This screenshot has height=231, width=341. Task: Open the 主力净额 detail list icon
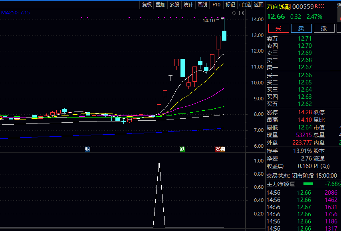(x=293, y=184)
